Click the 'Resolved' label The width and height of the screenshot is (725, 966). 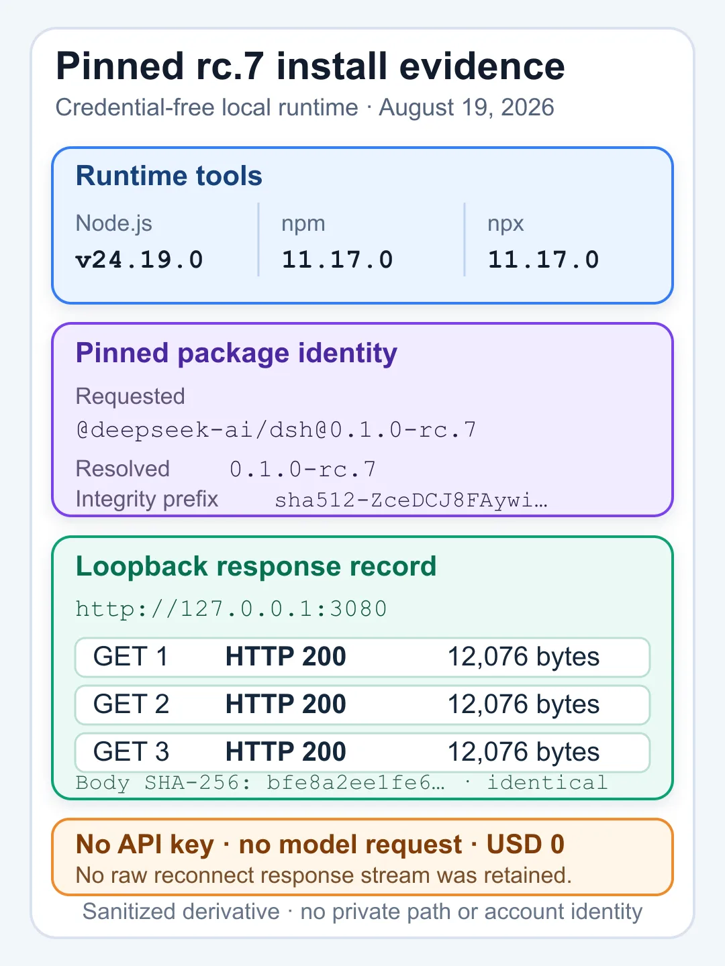point(123,469)
